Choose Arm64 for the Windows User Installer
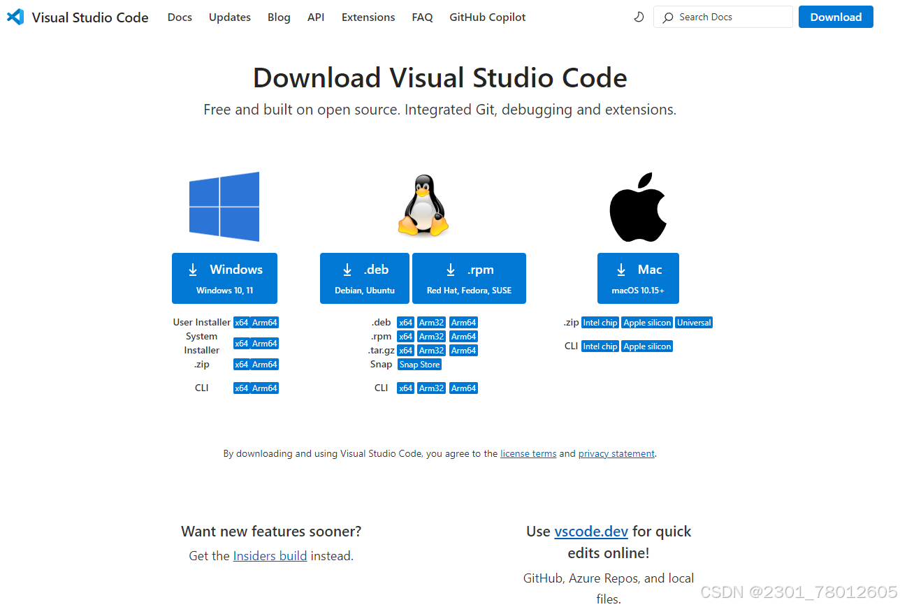The height and width of the screenshot is (607, 900). (265, 323)
